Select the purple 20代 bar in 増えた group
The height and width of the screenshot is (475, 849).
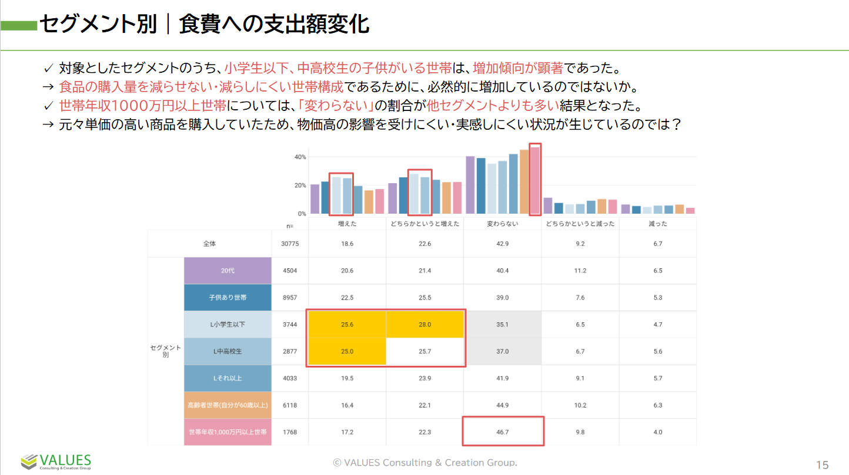click(315, 198)
